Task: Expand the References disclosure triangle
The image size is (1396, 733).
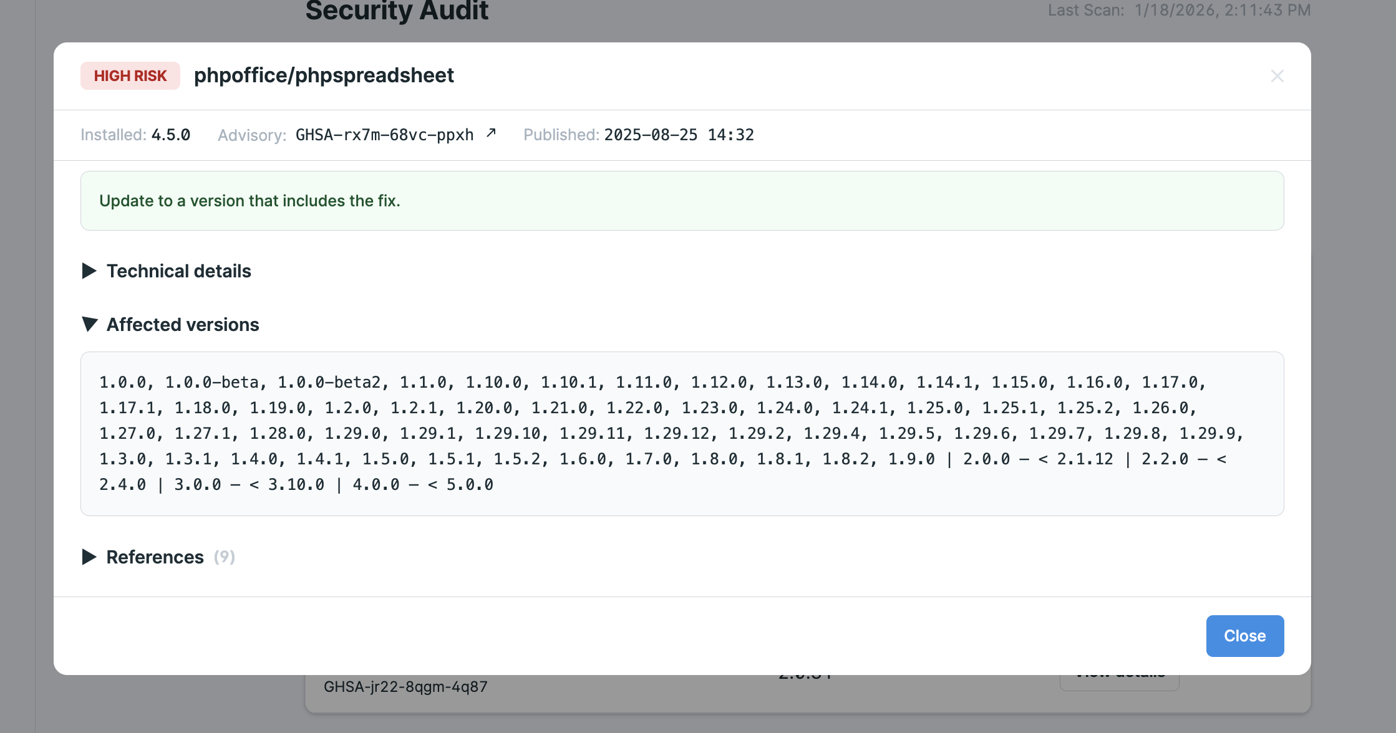Action: coord(89,557)
